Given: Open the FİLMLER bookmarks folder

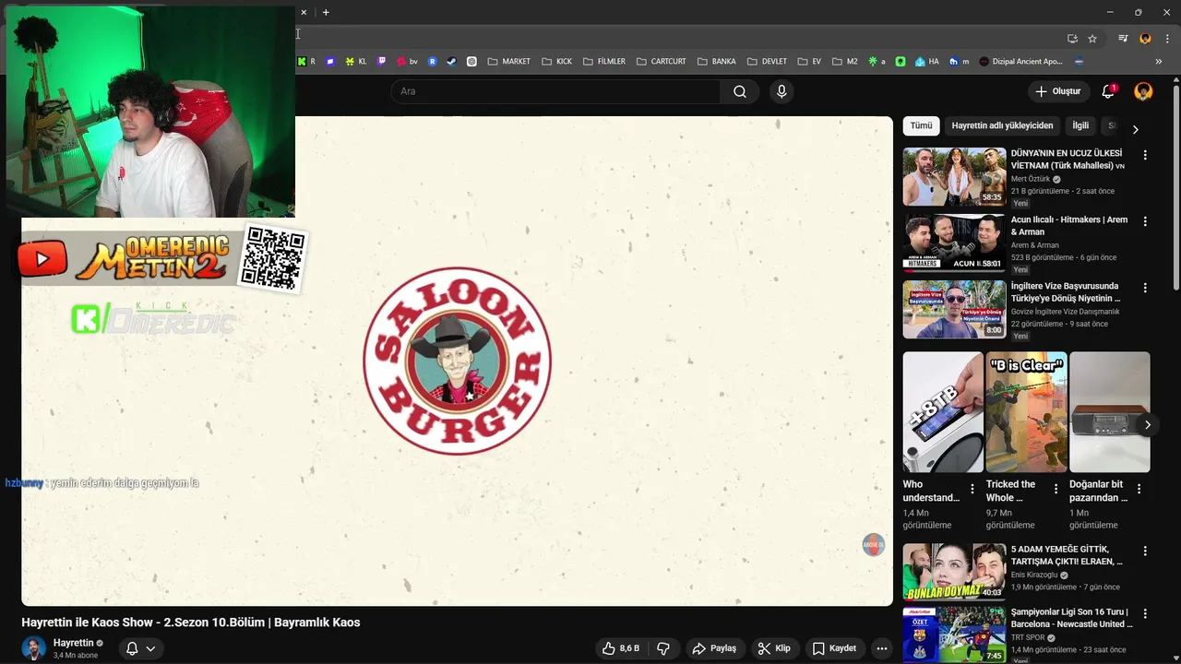Looking at the screenshot, I should pos(603,62).
